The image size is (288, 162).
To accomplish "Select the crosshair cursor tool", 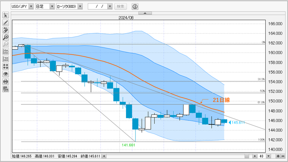I will point(5,15).
